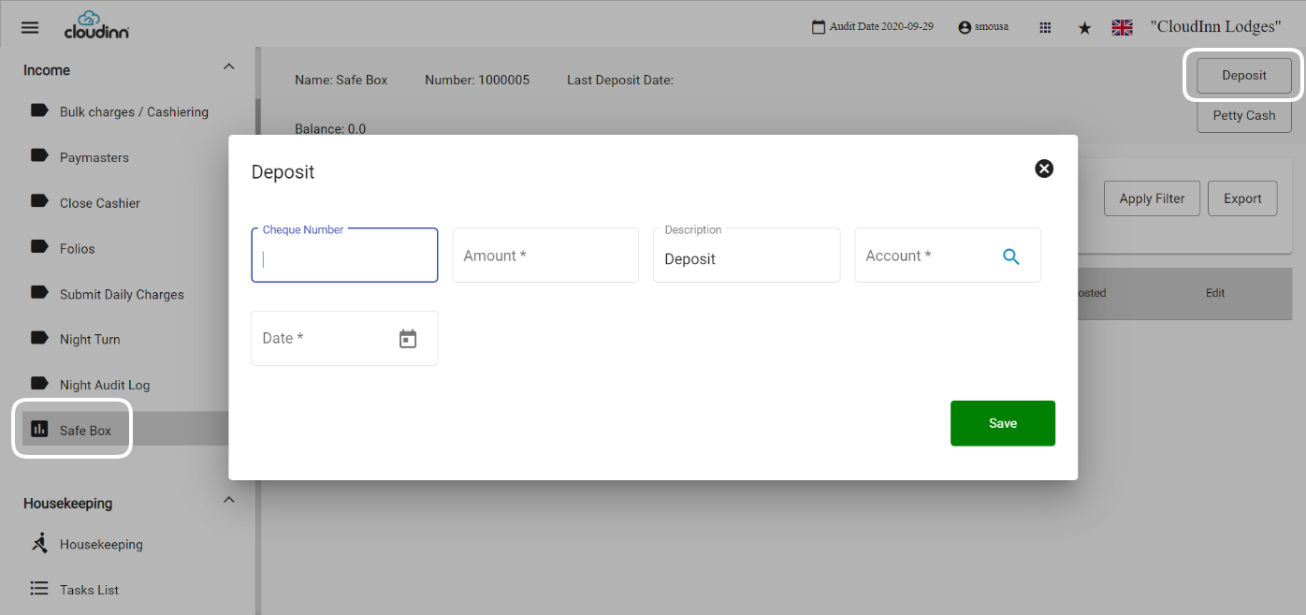
Task: Click the Balance: 0.0 text
Action: pos(330,129)
